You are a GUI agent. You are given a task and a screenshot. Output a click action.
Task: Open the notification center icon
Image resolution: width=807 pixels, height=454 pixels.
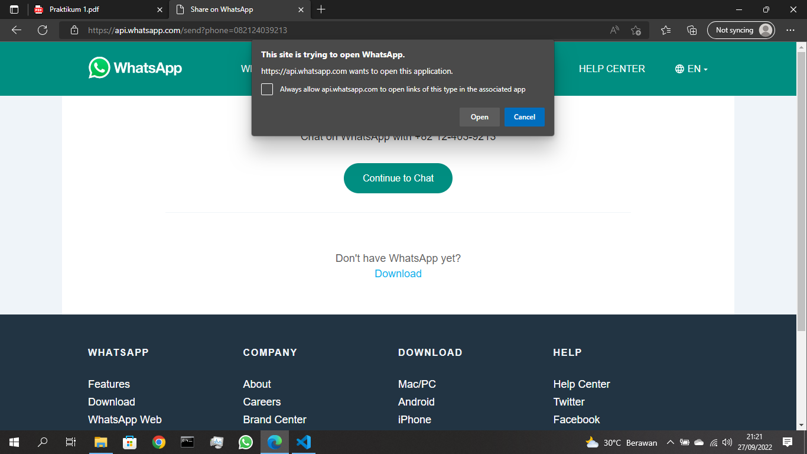787,442
